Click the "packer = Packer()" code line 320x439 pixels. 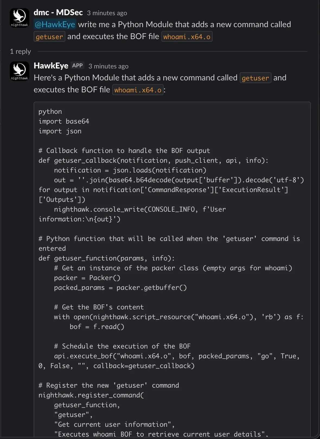coord(87,278)
